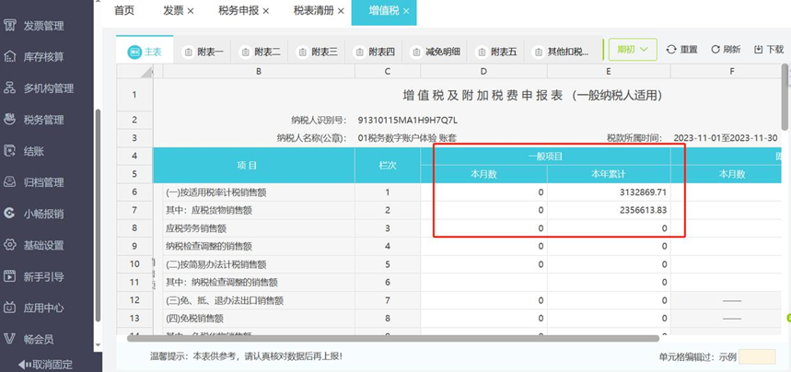
Task: Open 归档管理 sidebar icon
Action: pos(9,182)
